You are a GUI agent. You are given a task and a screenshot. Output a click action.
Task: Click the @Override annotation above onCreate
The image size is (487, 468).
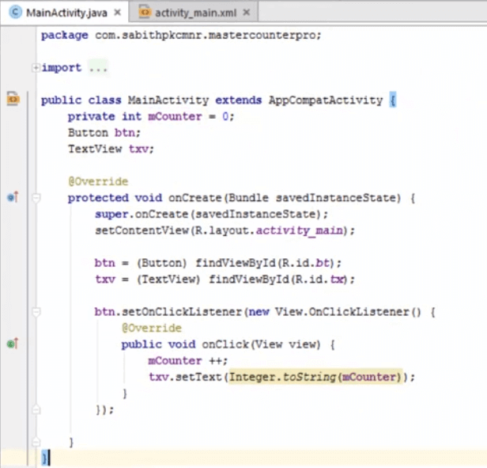point(98,181)
